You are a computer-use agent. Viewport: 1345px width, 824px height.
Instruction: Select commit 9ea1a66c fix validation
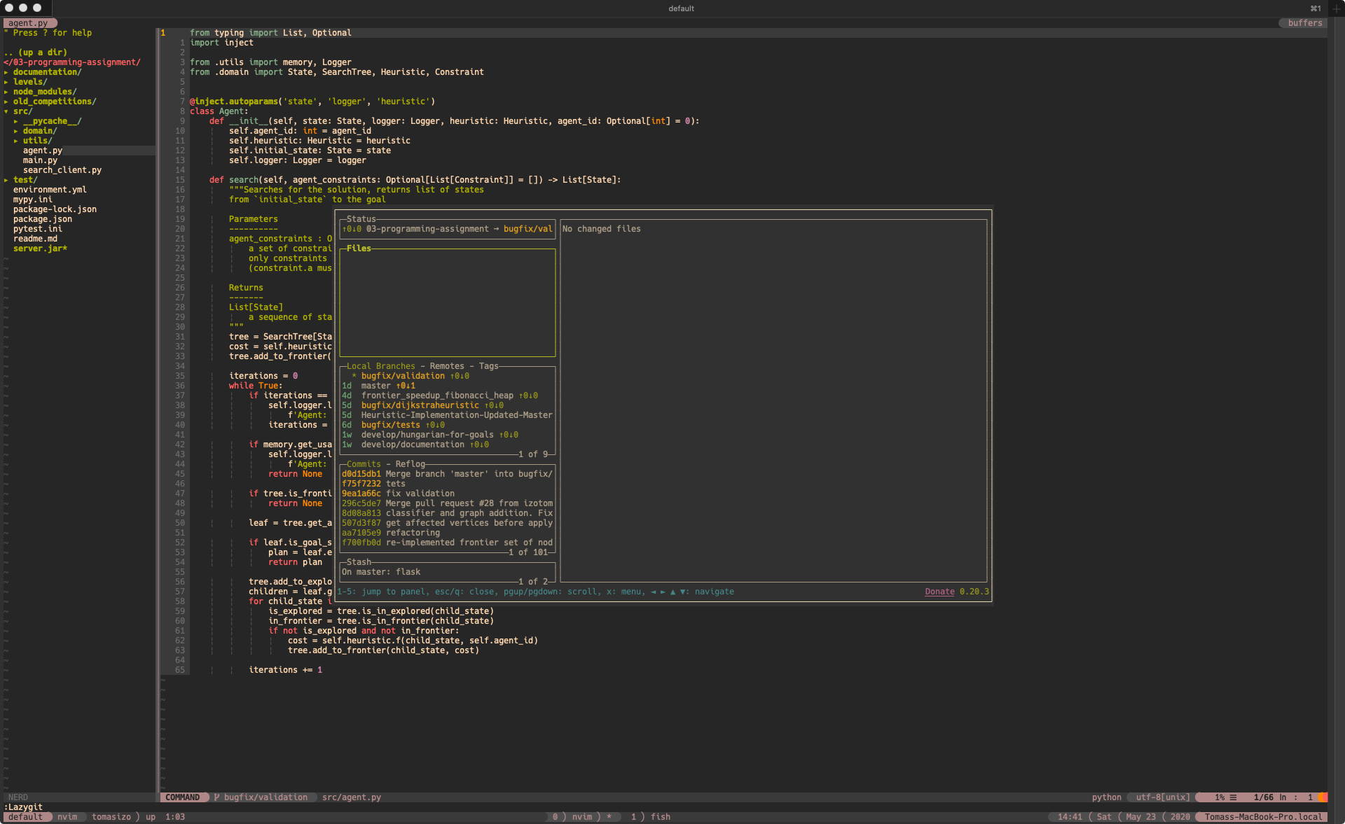click(x=398, y=494)
